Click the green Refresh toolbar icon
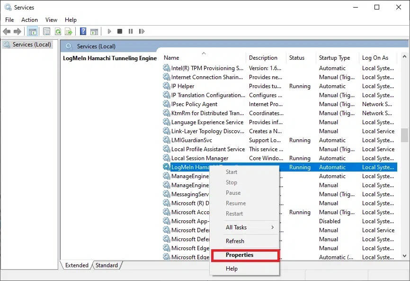This screenshot has width=410, height=281. [x=58, y=31]
